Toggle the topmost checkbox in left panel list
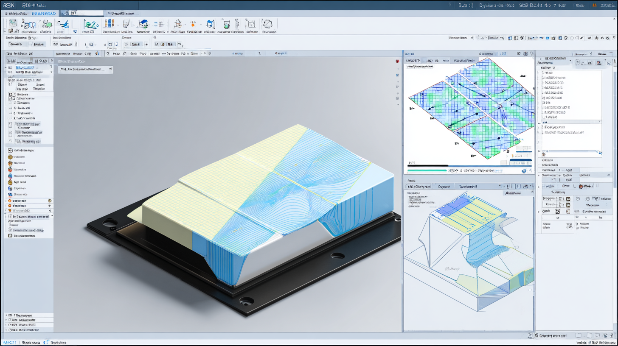 (11, 94)
